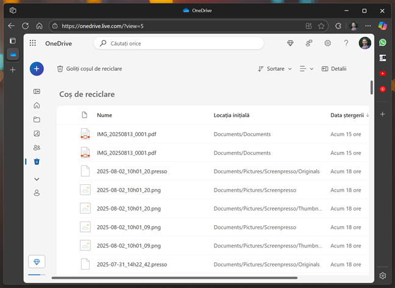Expand the Sortare dropdown

(x=274, y=68)
